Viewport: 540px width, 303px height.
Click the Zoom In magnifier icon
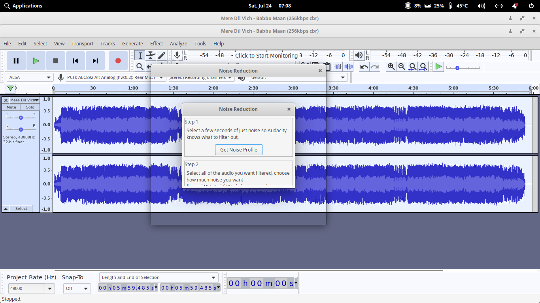391,66
